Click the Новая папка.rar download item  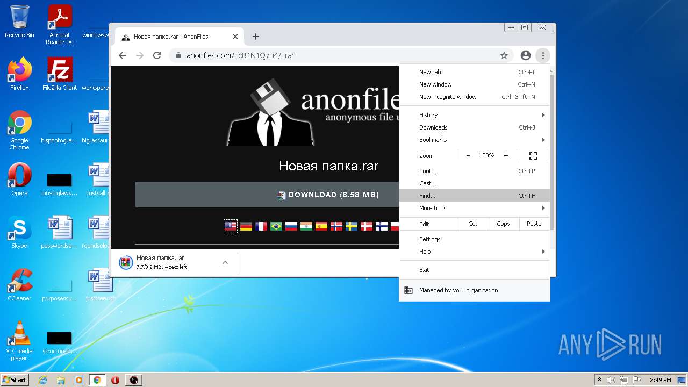[x=167, y=262]
